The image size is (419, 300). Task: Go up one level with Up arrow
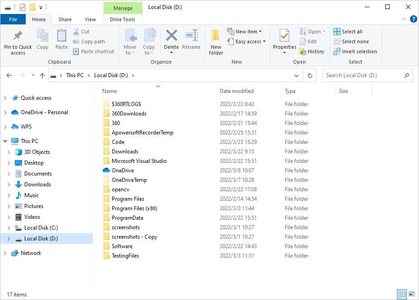coord(42,76)
